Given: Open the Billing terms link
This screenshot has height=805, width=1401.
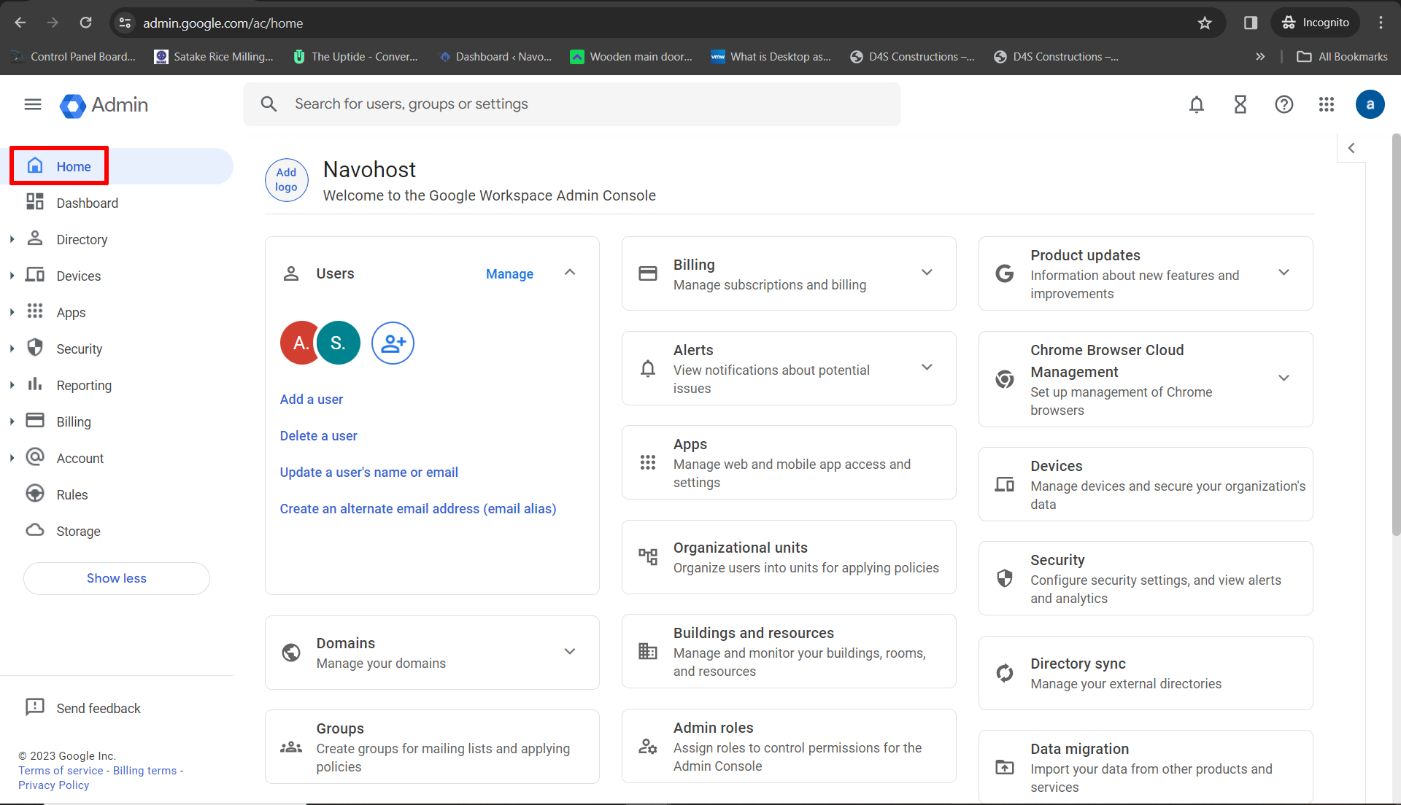Looking at the screenshot, I should (x=145, y=771).
